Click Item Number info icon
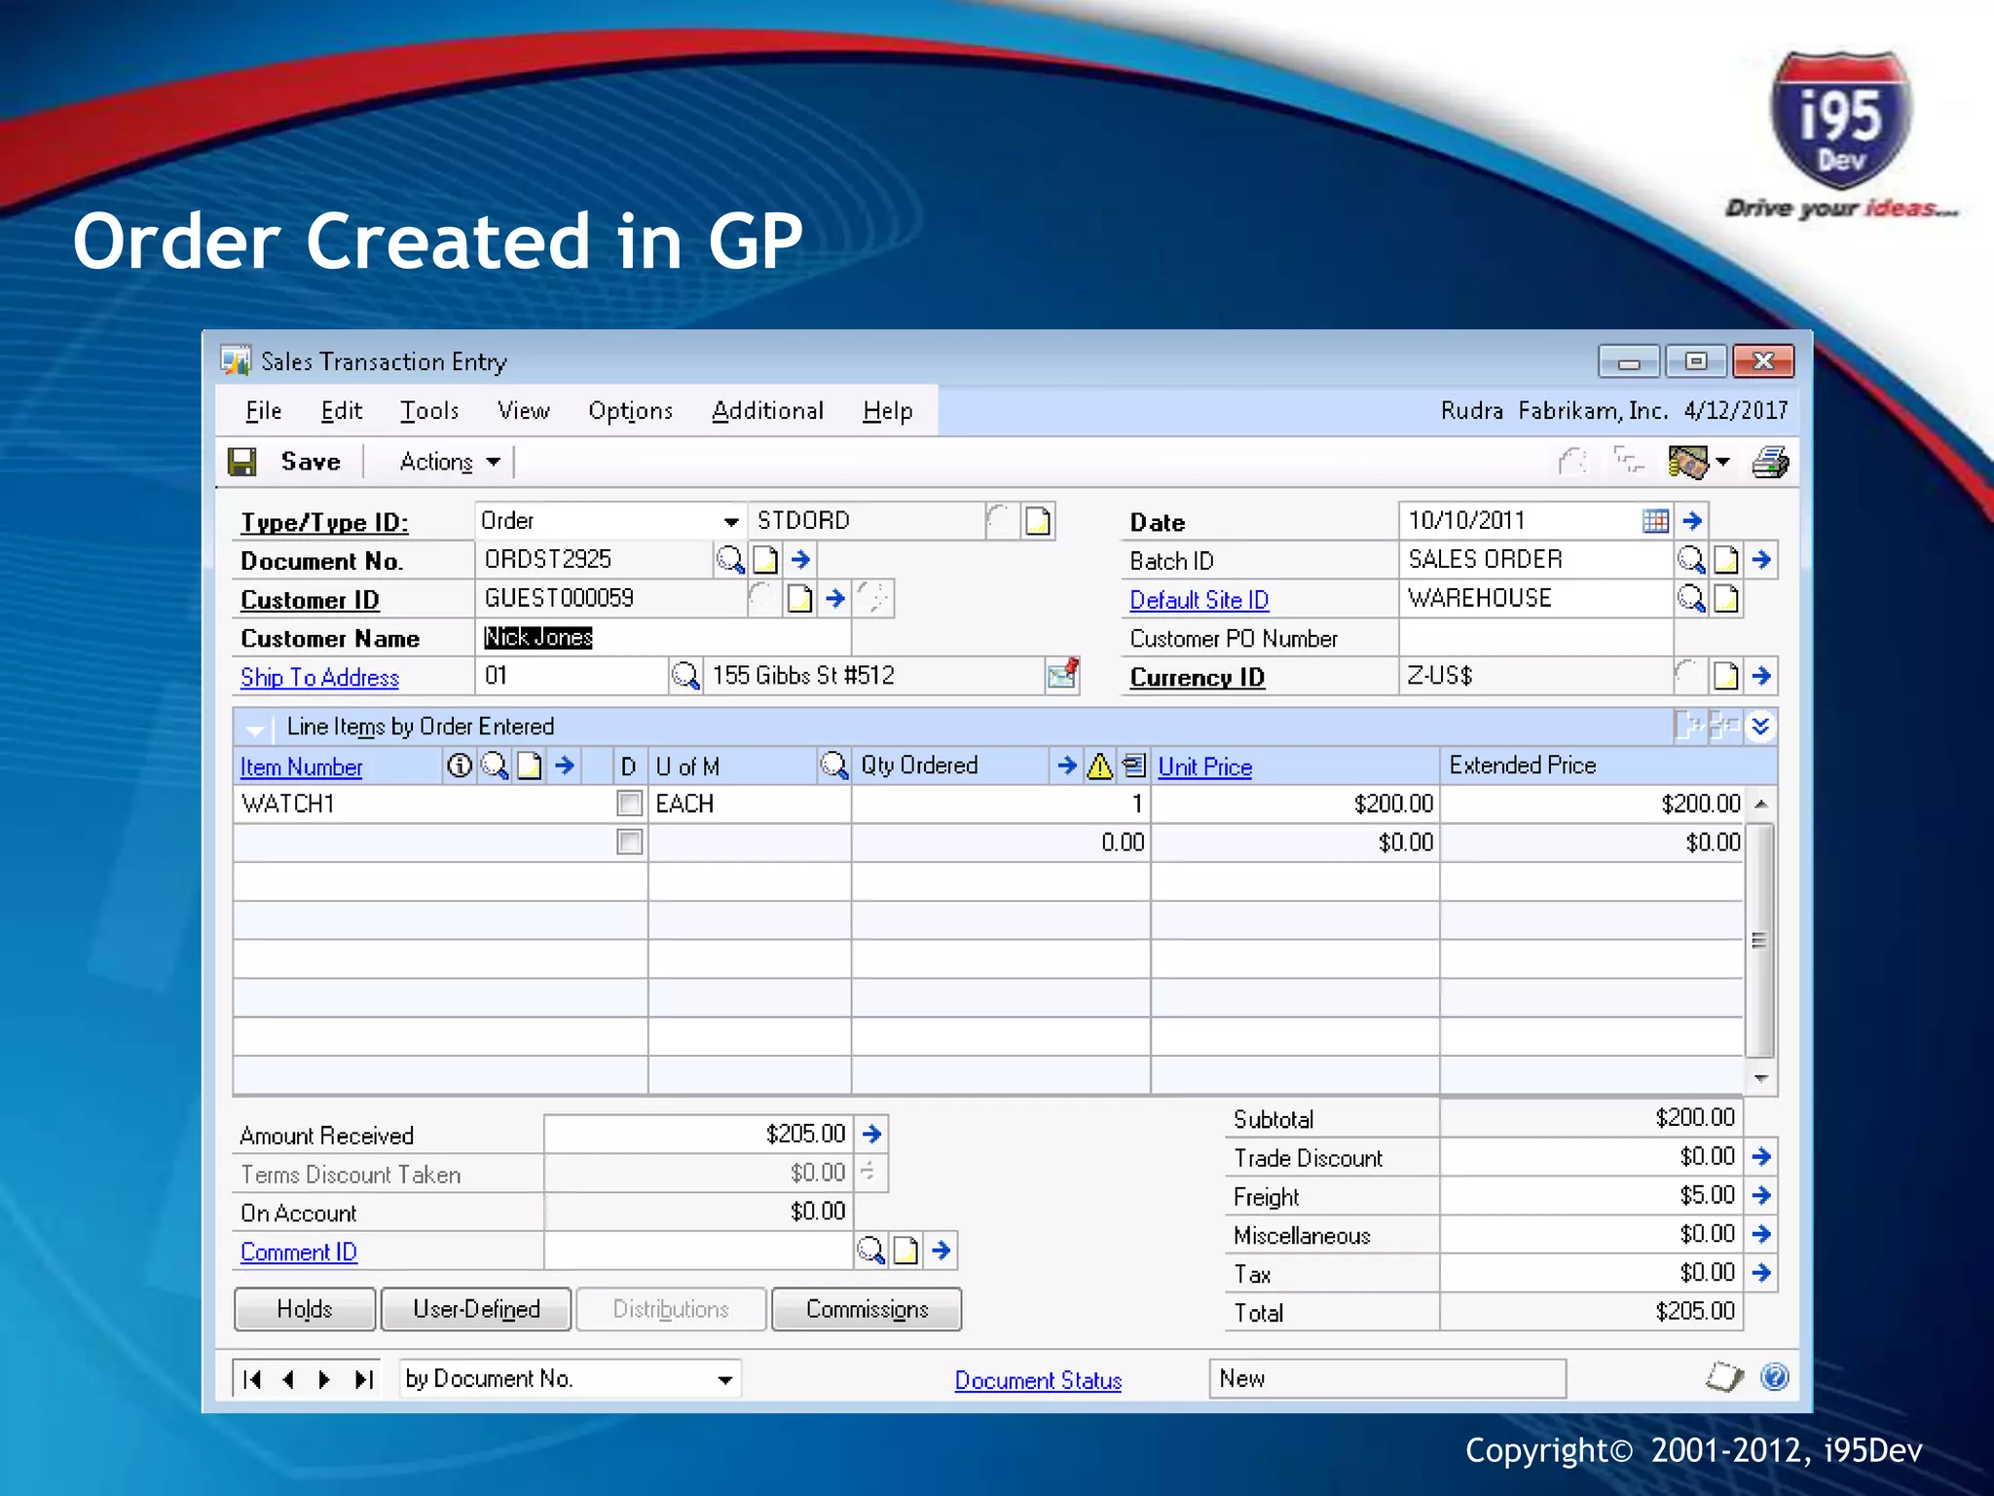This screenshot has height=1496, width=1994. 460,766
